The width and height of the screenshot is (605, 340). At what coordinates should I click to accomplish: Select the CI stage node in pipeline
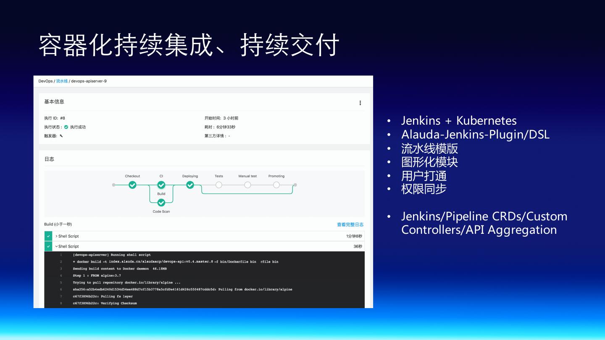pos(161,185)
